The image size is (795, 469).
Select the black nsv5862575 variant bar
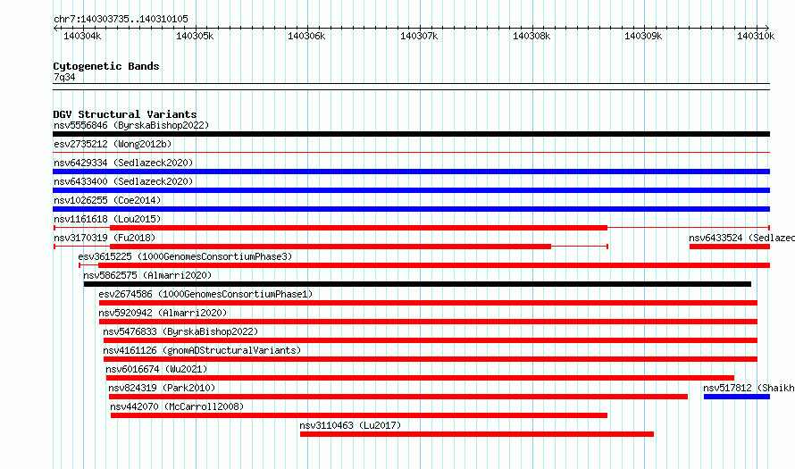[x=417, y=284]
